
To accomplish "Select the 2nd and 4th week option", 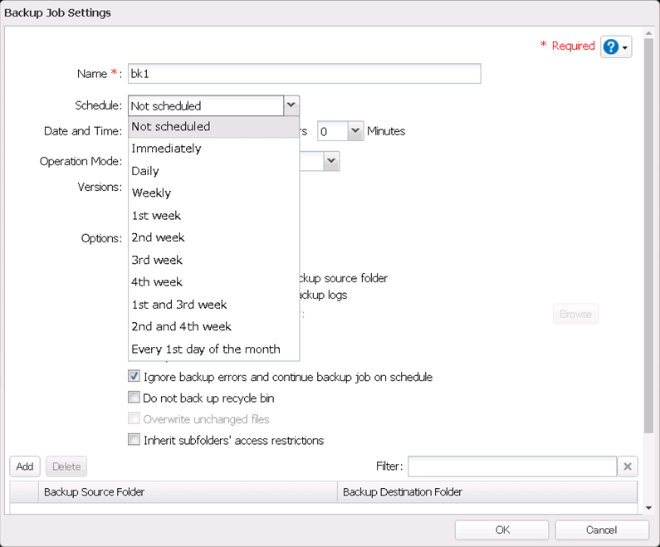I will [182, 326].
